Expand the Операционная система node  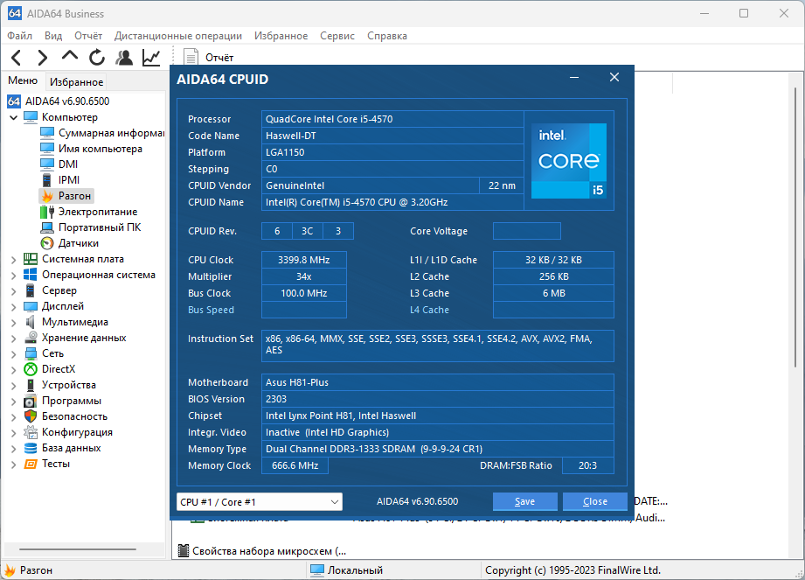14,276
